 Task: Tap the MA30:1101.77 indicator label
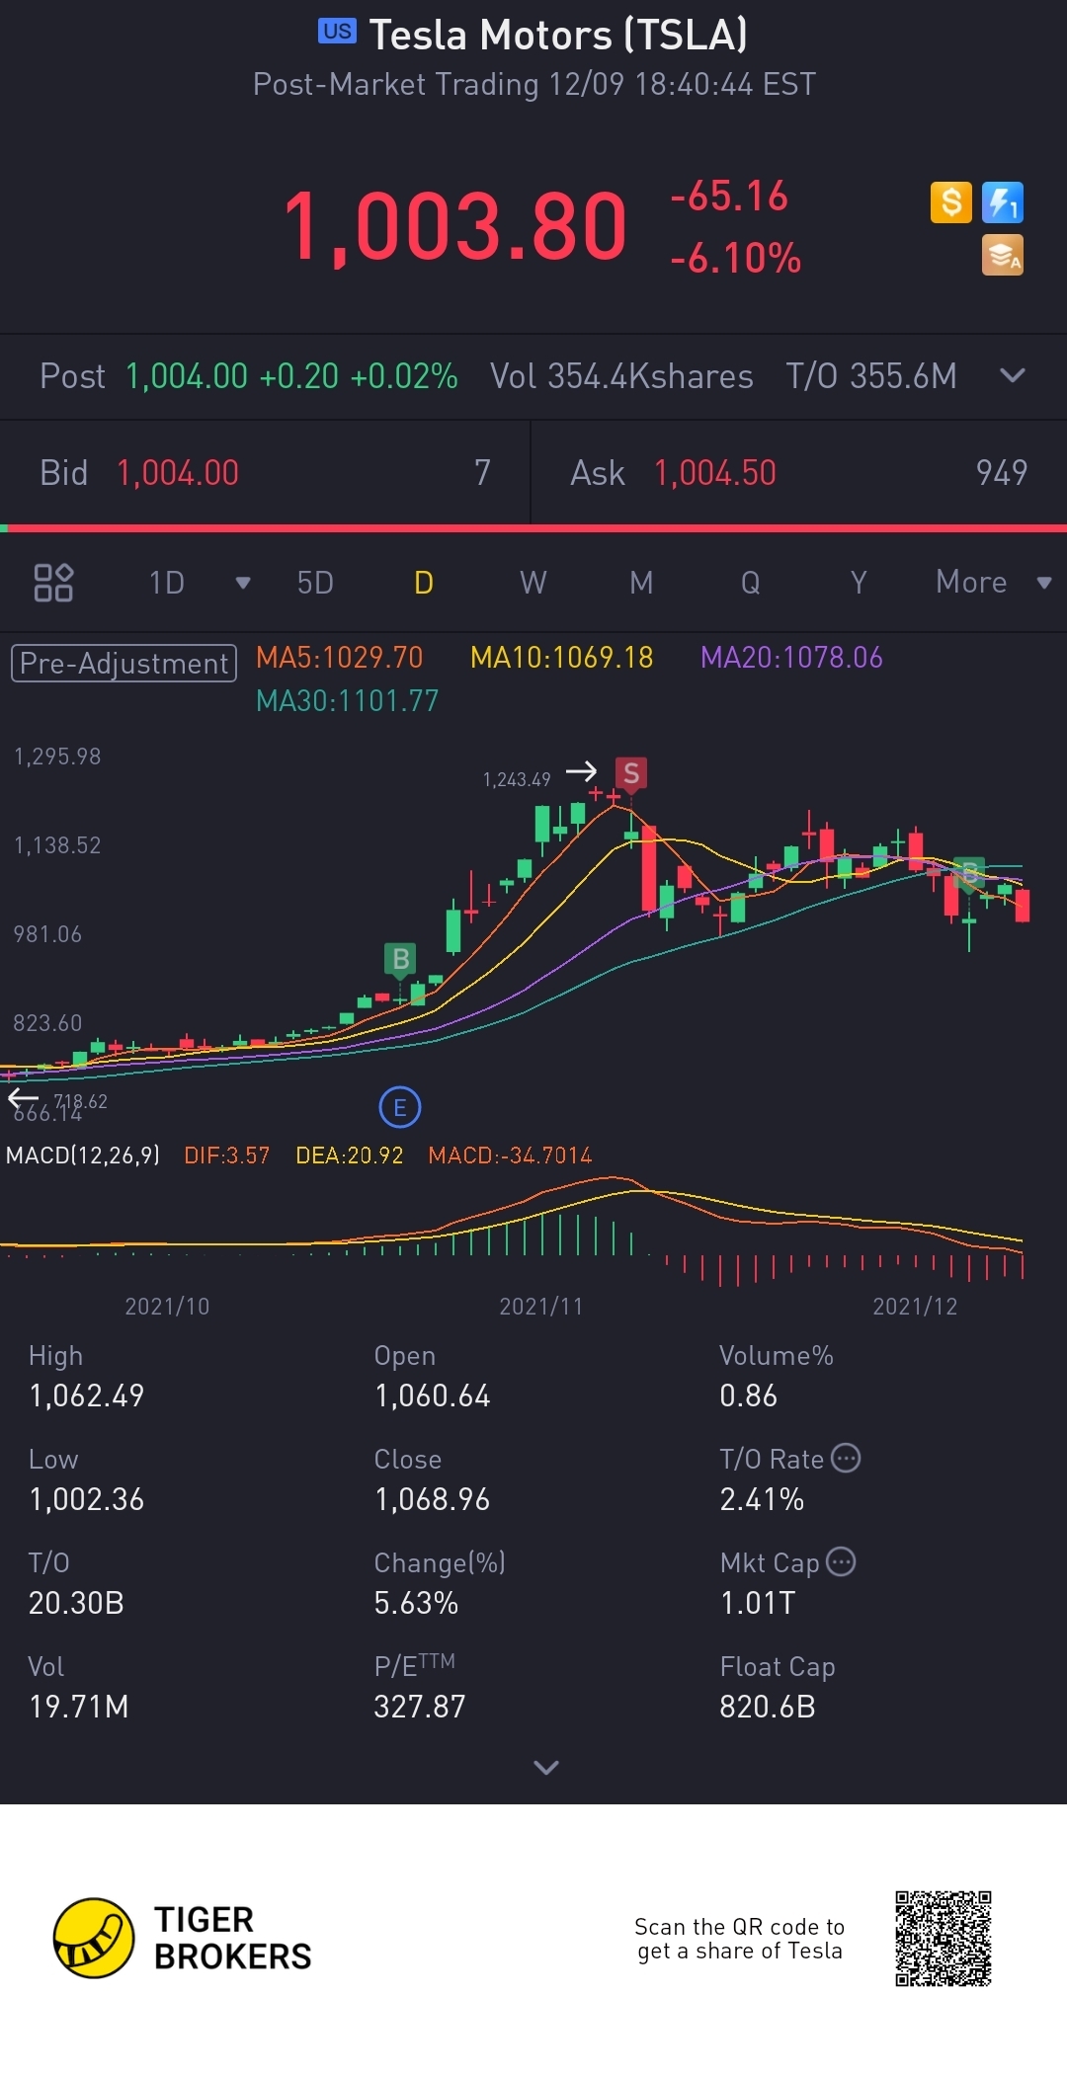pos(347,701)
